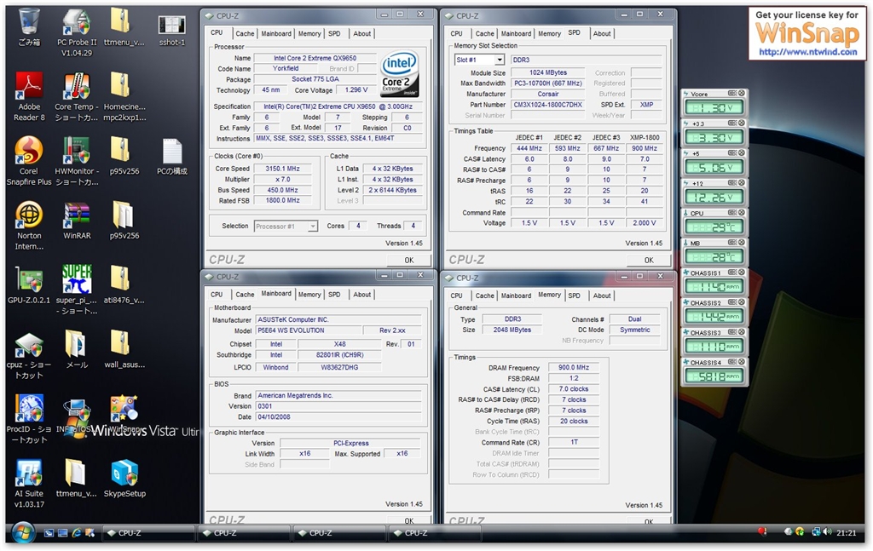Switch to Cache tab in the top-left CPU-Z window

[x=245, y=34]
